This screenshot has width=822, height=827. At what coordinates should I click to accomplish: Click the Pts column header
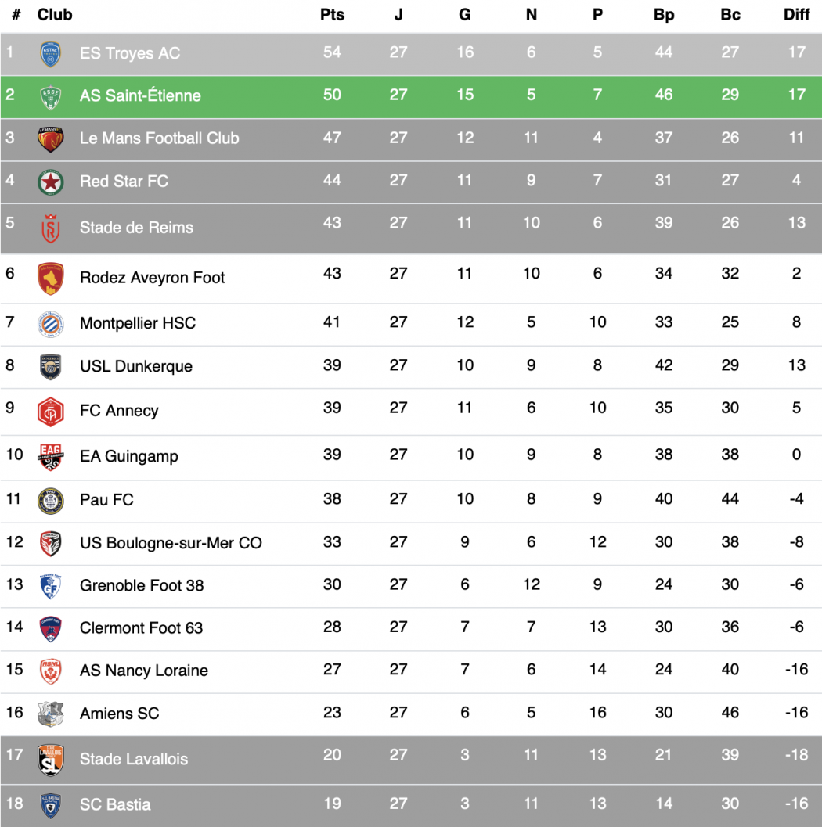point(332,15)
